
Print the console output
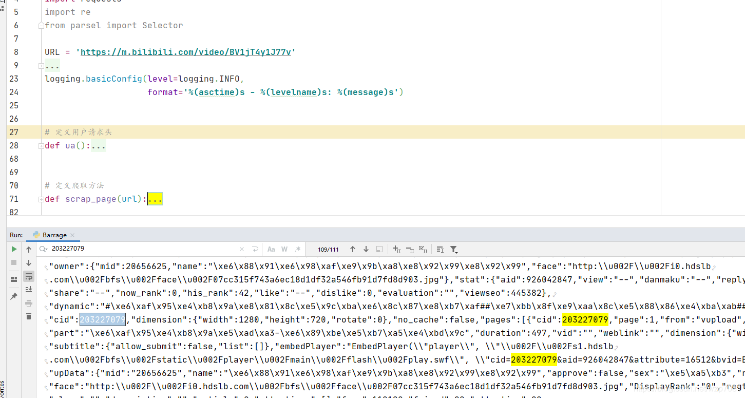29,303
